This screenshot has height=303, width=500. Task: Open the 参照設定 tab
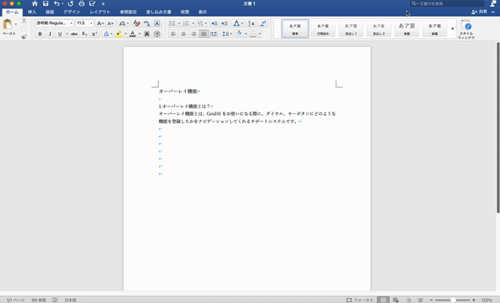[x=128, y=12]
